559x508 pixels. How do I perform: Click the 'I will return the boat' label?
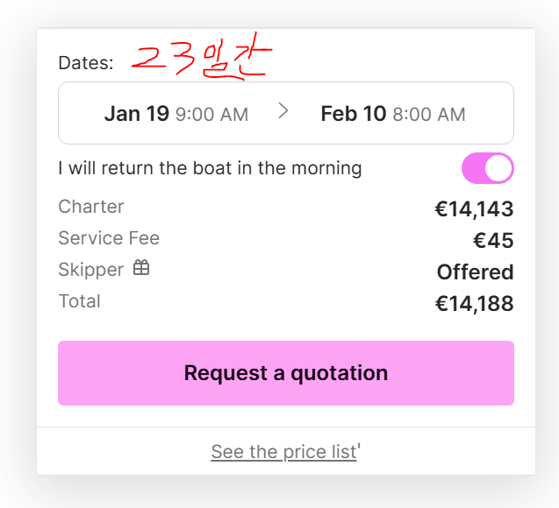[210, 168]
